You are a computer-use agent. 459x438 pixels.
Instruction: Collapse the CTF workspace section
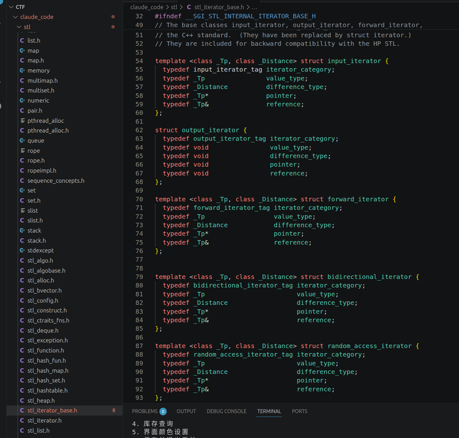click(11, 7)
